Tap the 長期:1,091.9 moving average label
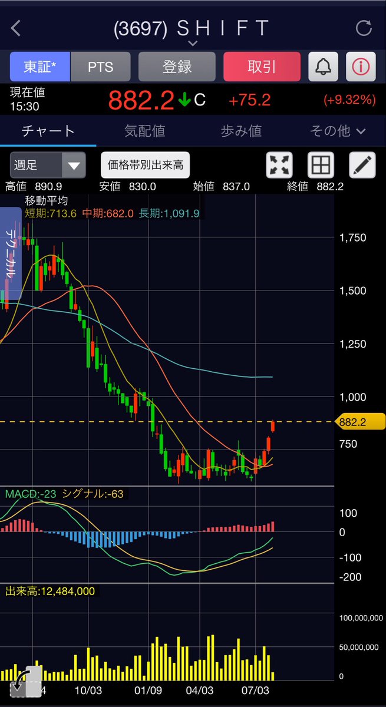 pos(169,213)
